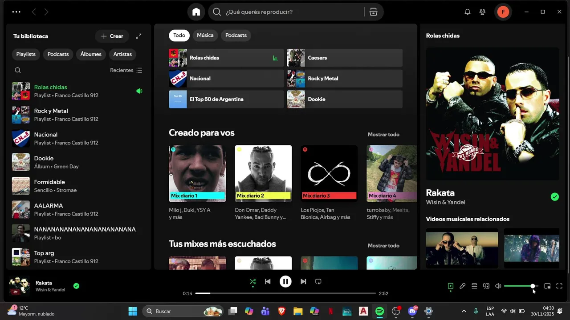Mute volume with speaker icon
Viewport: 570px width, 320px height.
[x=498, y=286]
